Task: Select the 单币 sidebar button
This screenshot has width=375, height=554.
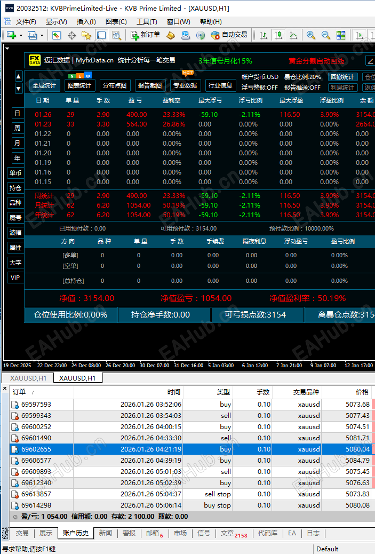Action: [x=15, y=173]
